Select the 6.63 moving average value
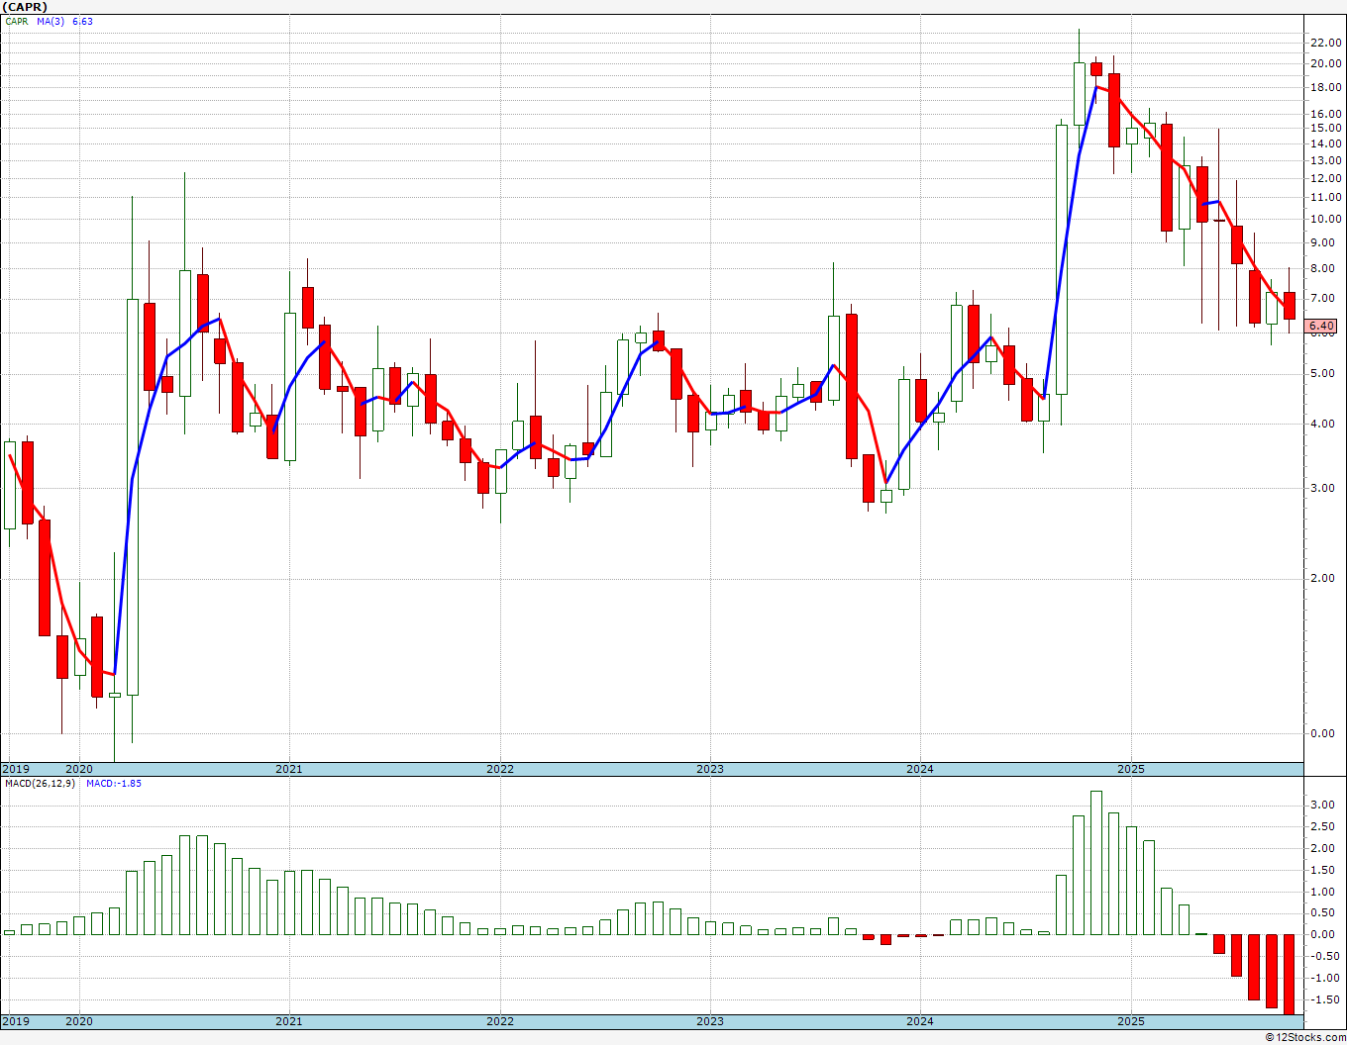The image size is (1347, 1045). tap(82, 21)
